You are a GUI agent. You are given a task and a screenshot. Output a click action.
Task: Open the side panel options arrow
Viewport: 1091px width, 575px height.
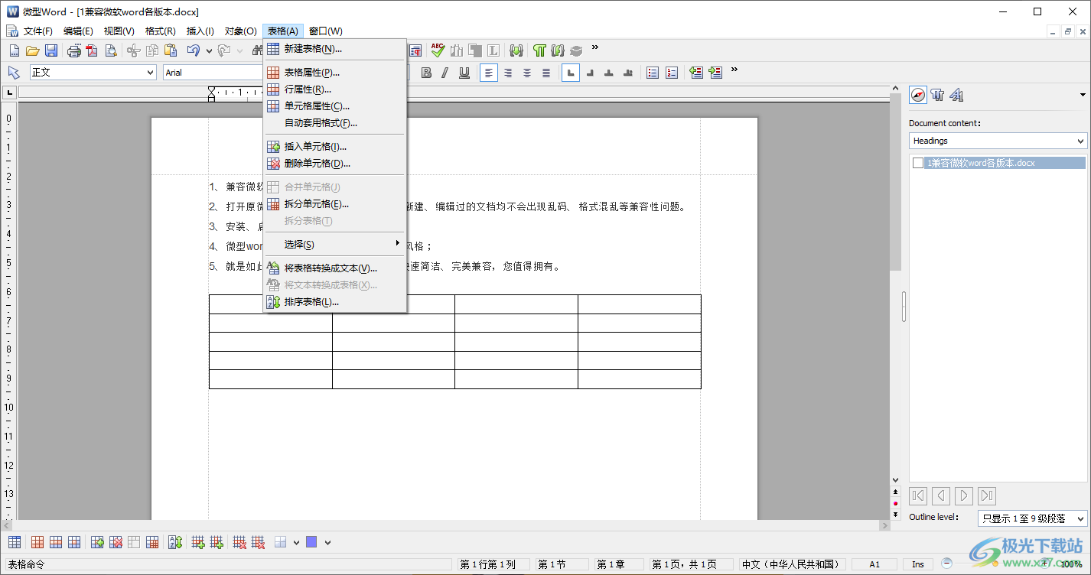click(1083, 95)
